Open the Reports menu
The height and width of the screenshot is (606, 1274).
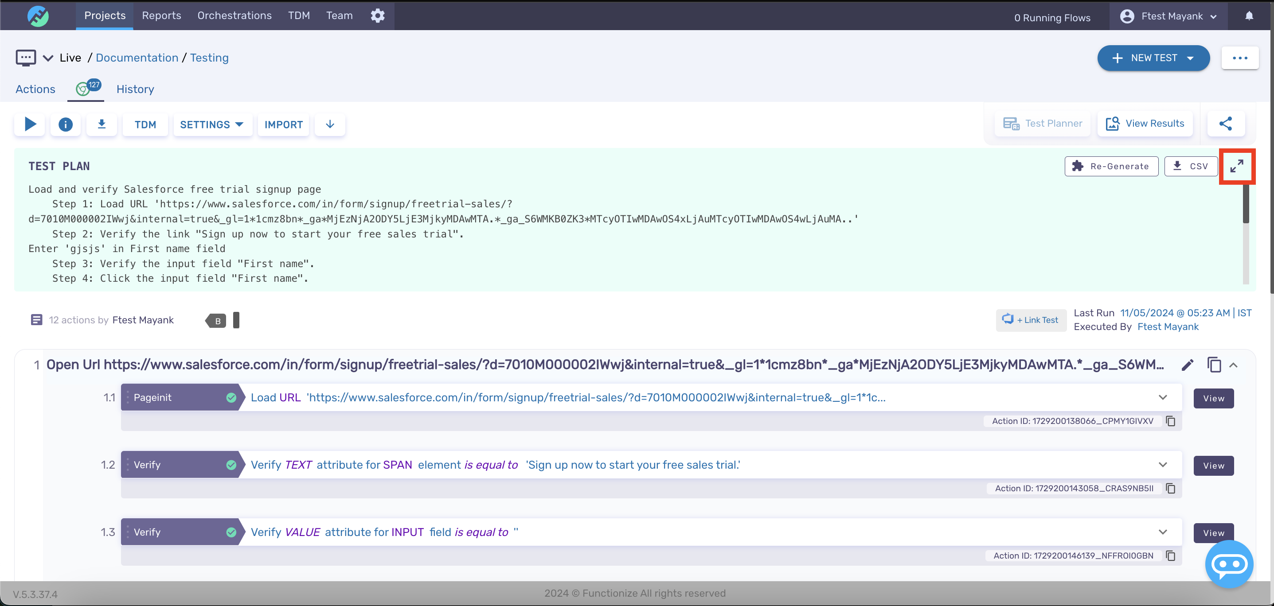162,16
